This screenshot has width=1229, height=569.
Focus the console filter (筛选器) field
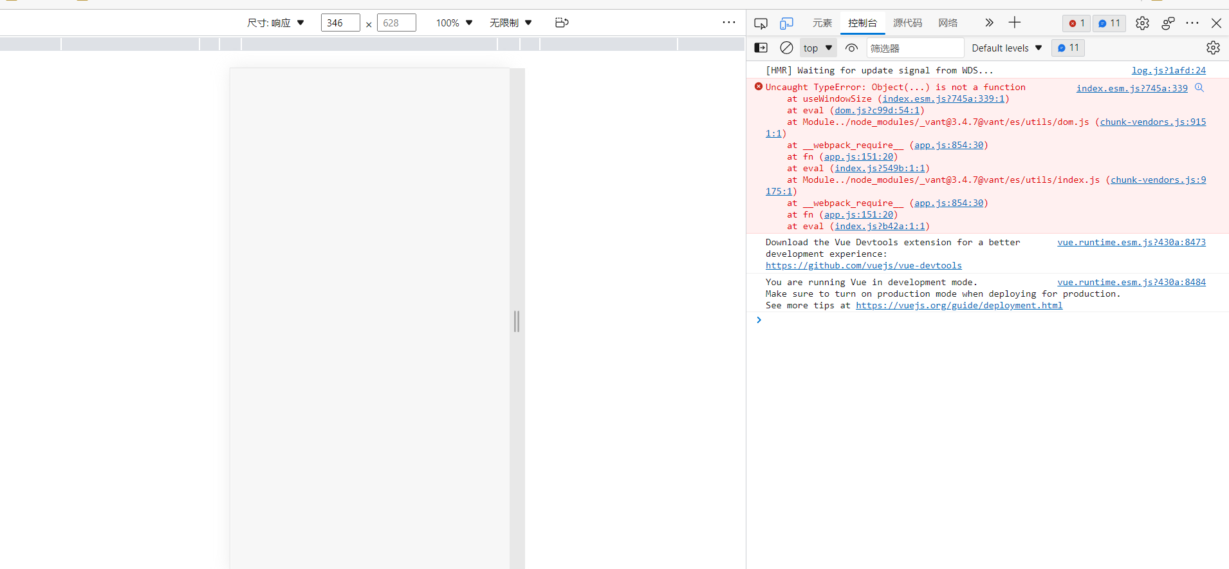915,48
